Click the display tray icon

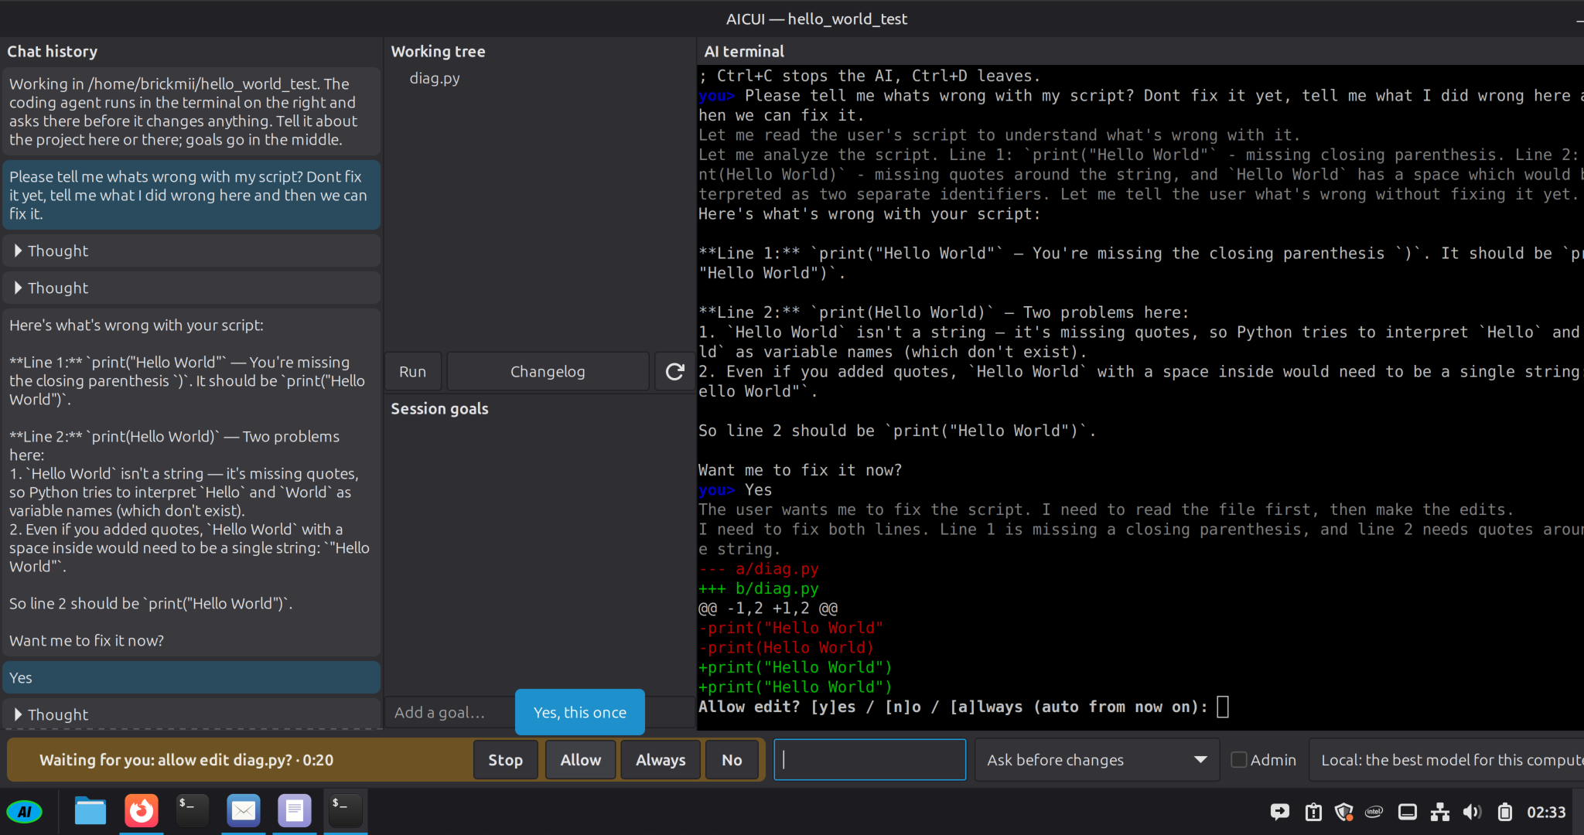[x=1408, y=812]
